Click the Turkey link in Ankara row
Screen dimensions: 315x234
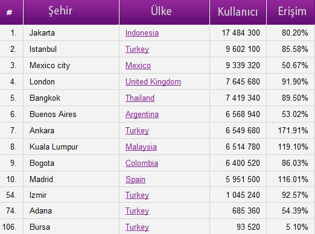coord(137,131)
